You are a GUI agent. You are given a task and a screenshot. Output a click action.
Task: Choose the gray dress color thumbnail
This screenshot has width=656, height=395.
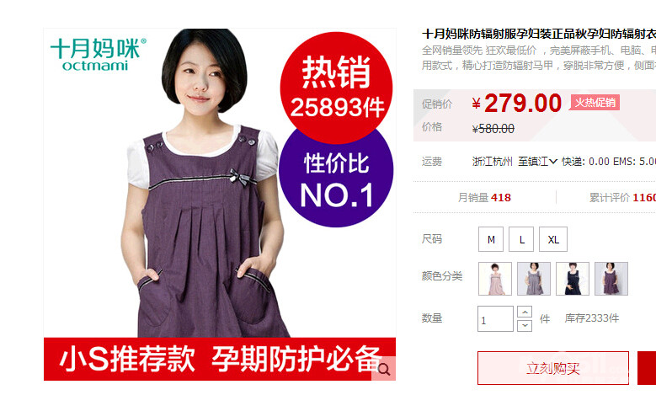534,279
